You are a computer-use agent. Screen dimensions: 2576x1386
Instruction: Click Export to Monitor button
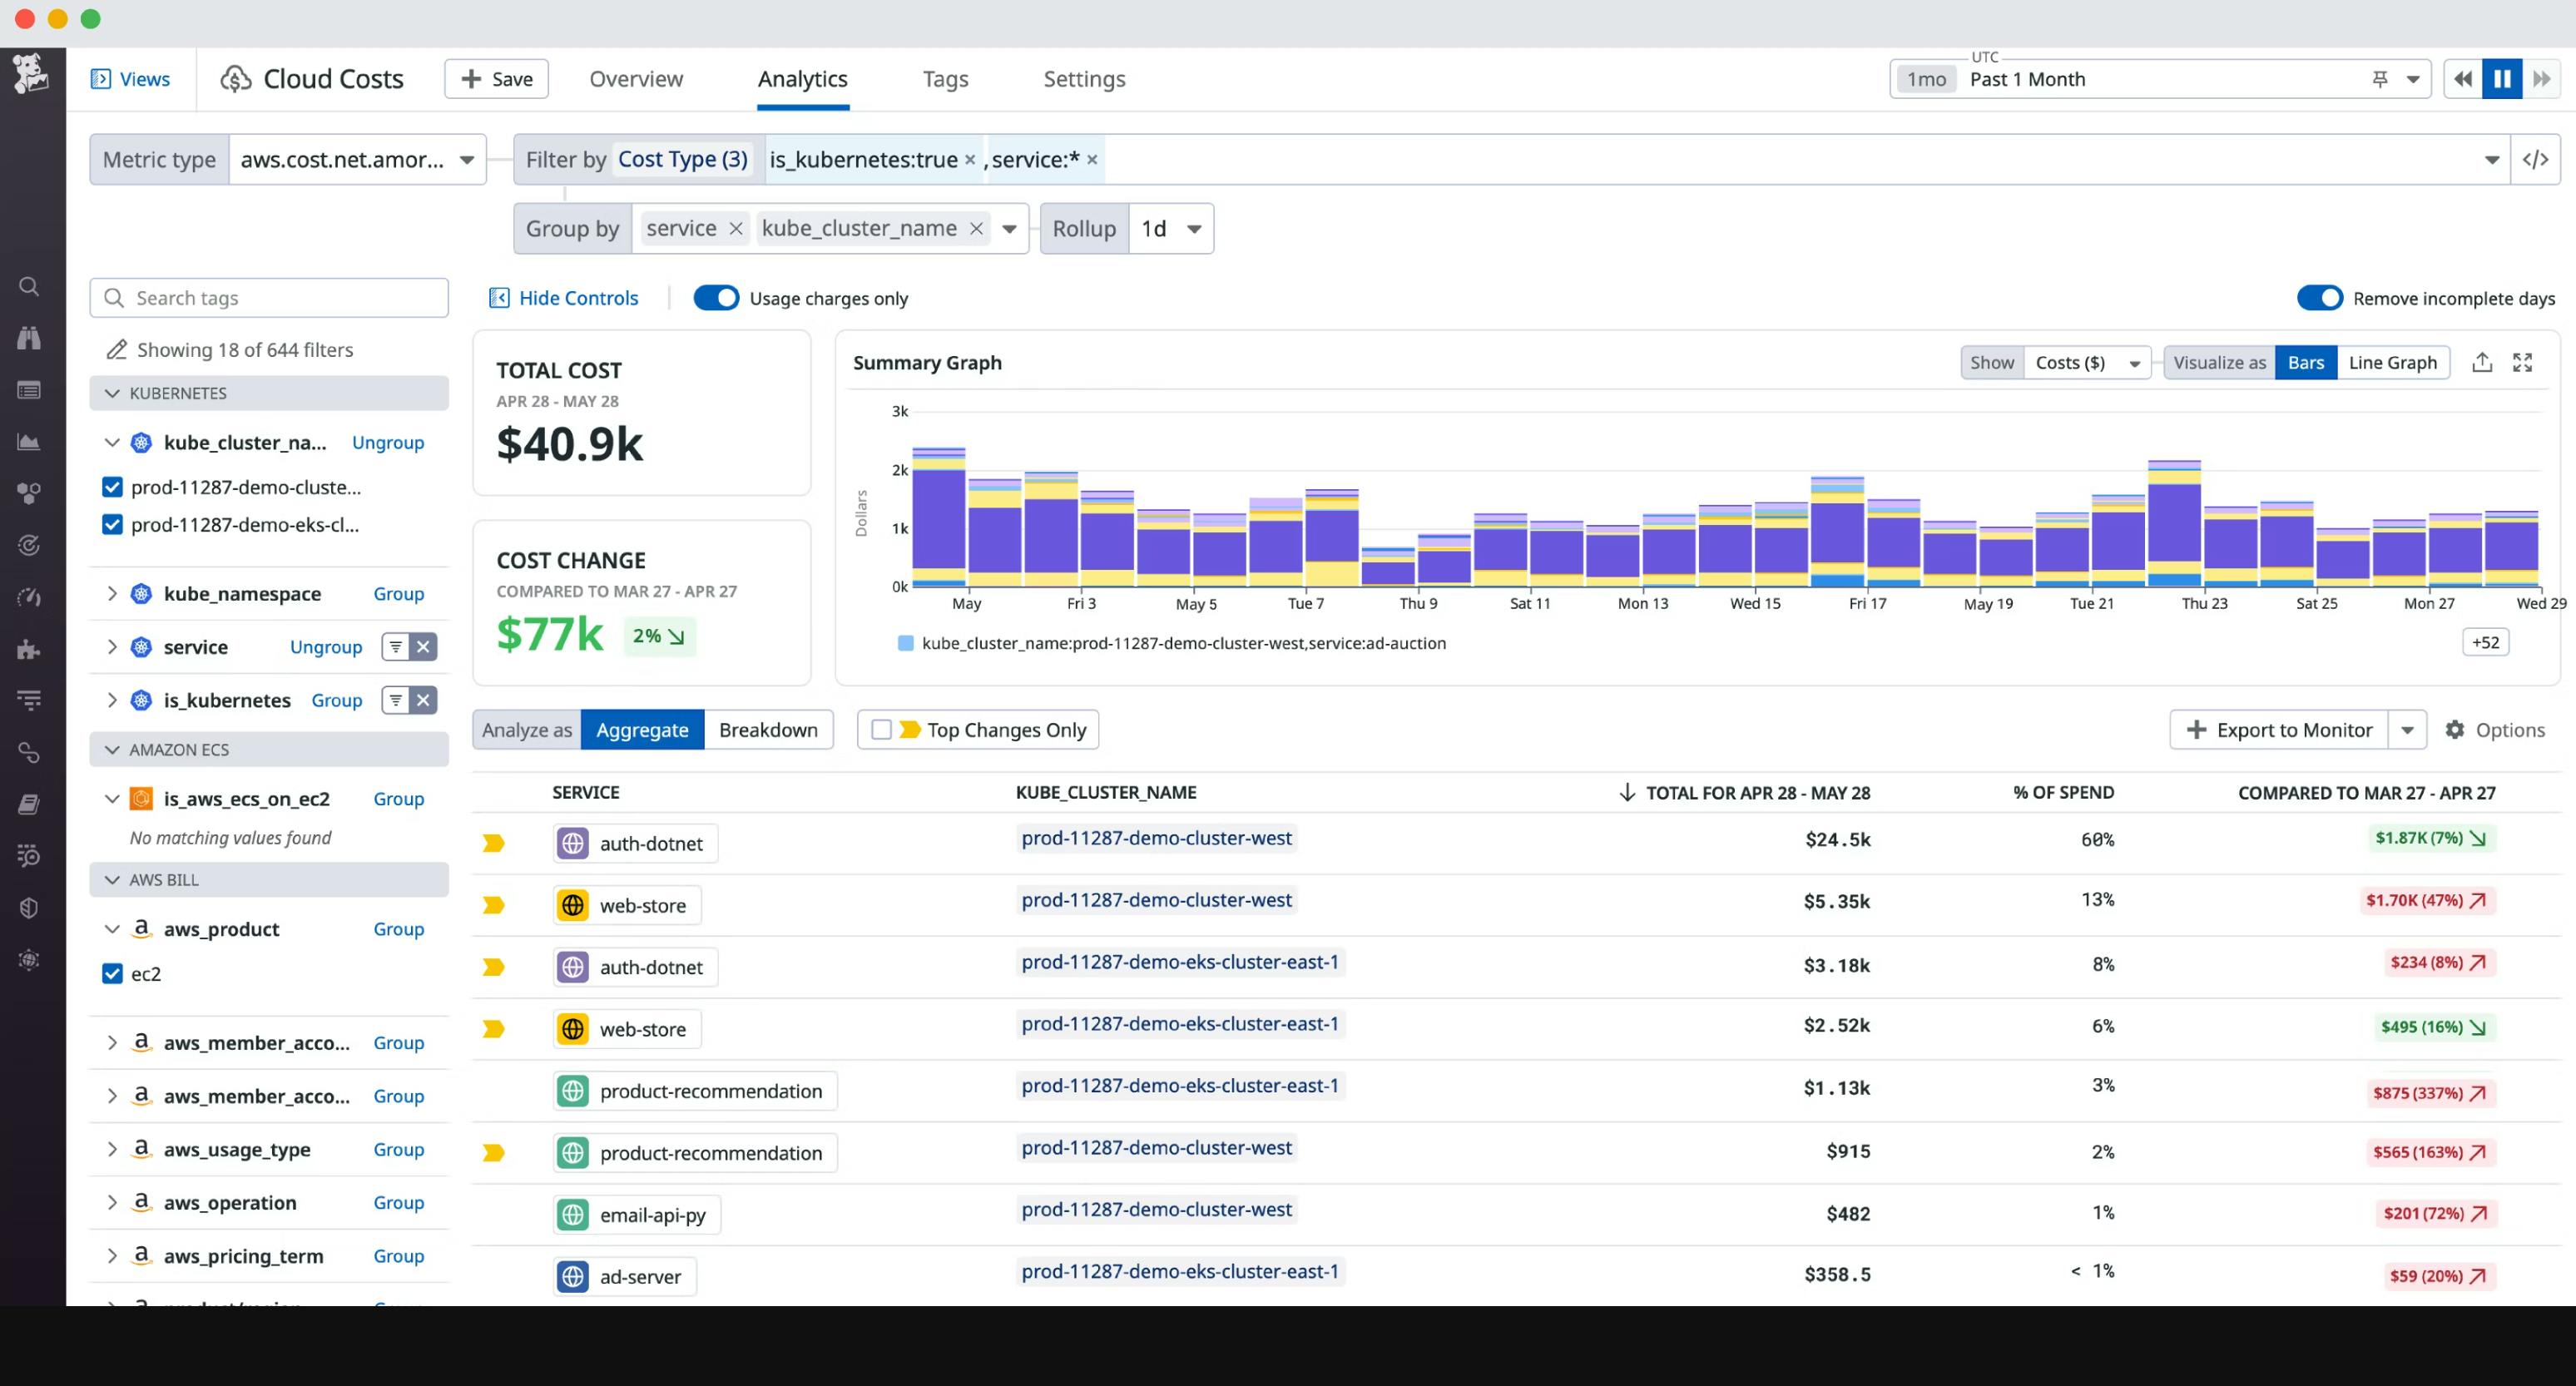point(2278,730)
